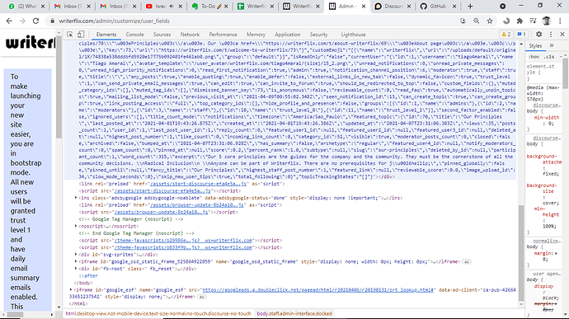
Task: Select the Elements panel tab
Action: [x=106, y=35]
